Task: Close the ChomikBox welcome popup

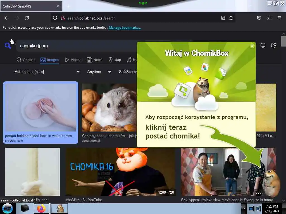Action: tap(252, 46)
